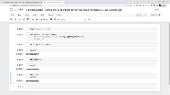This screenshot has width=170, height=95.
Task: Open the View menu
Action: tap(27, 15)
